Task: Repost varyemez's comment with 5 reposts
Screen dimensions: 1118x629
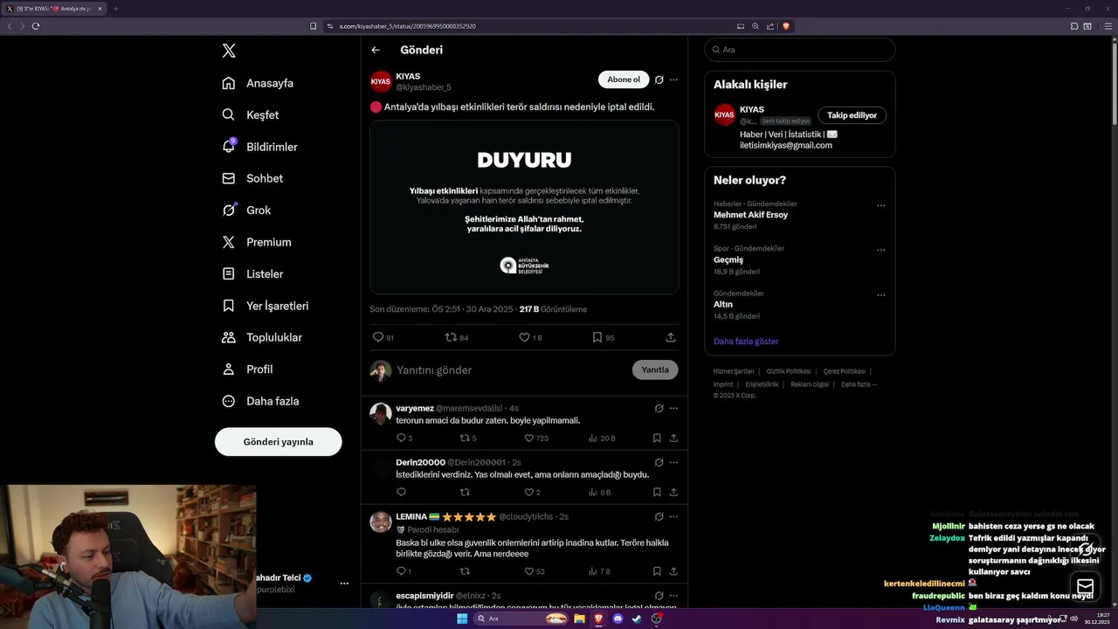Action: [x=466, y=438]
